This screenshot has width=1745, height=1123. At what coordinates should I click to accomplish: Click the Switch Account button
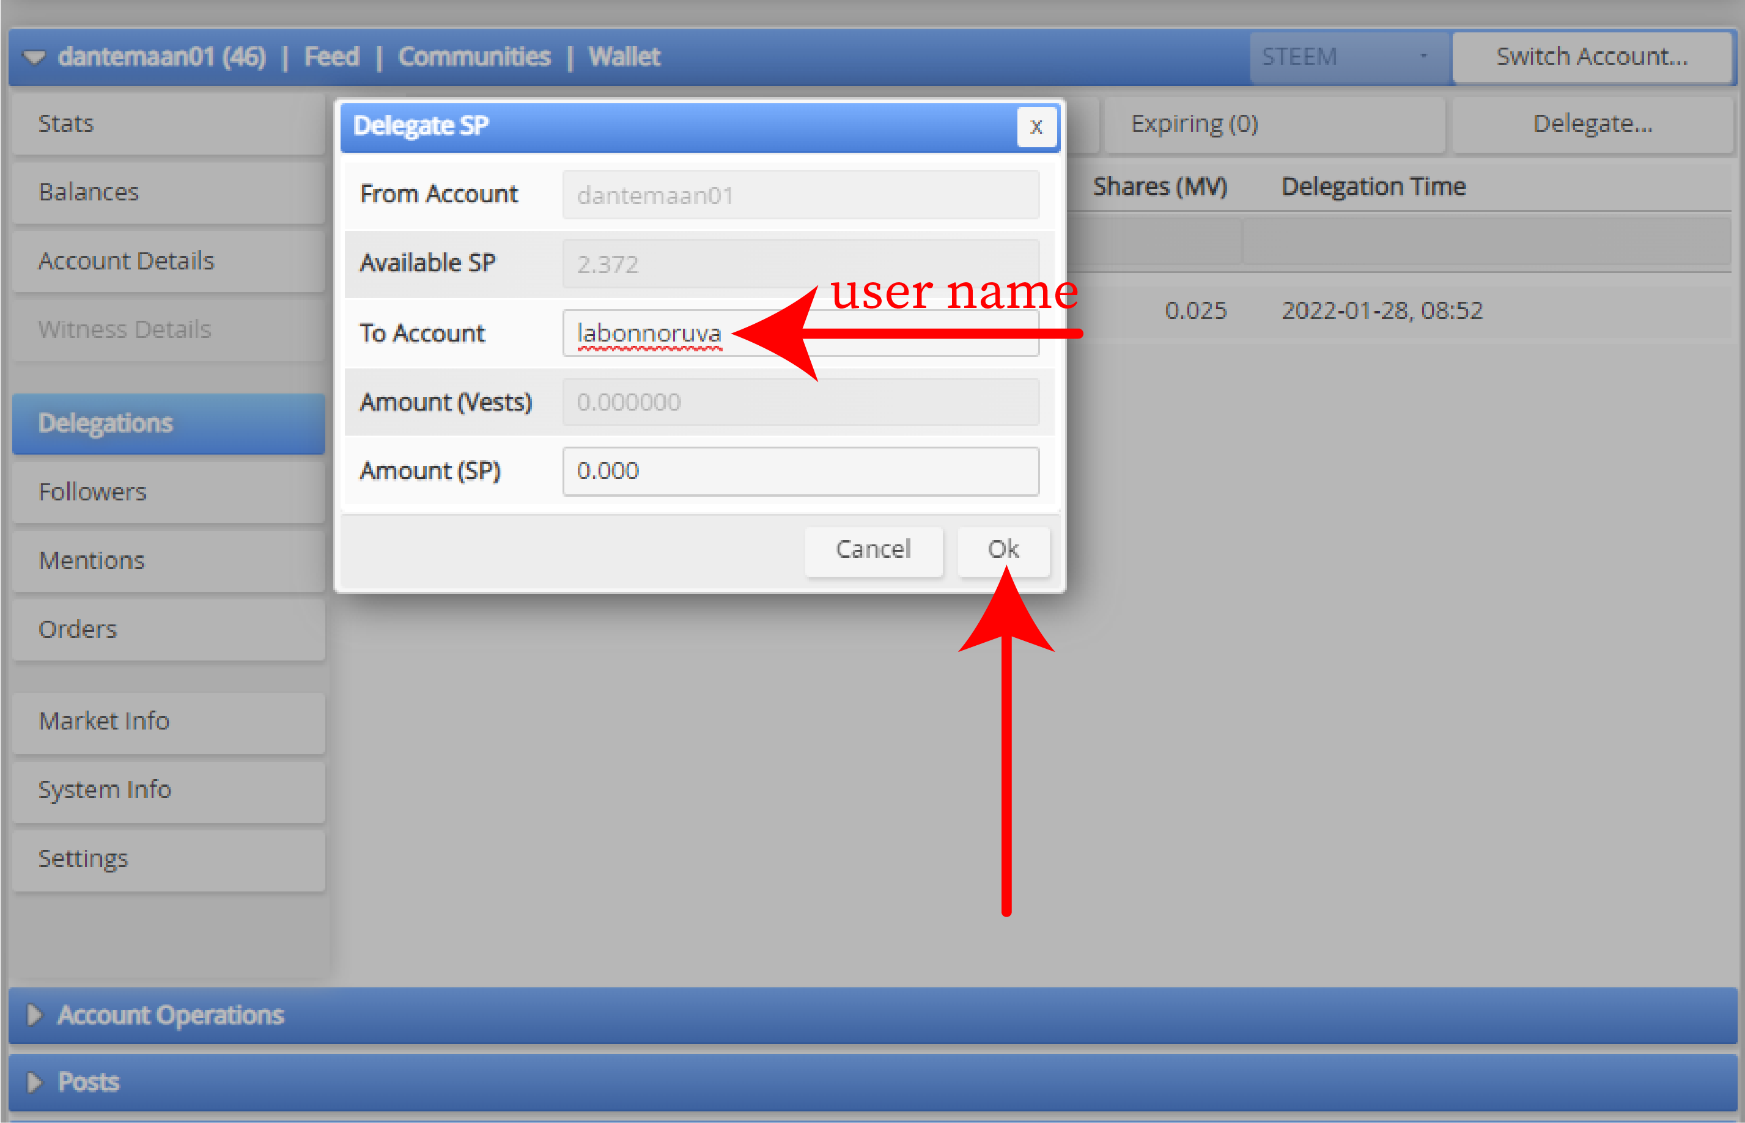tap(1592, 57)
